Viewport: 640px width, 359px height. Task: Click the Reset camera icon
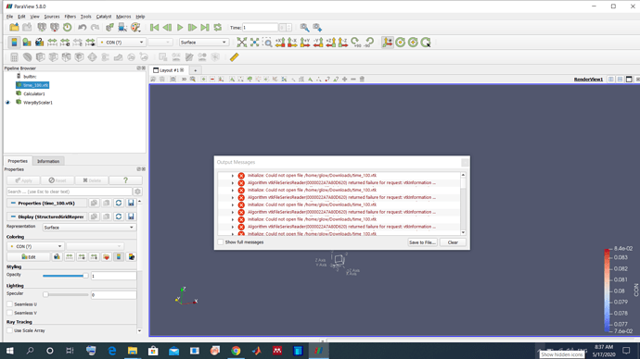point(242,43)
